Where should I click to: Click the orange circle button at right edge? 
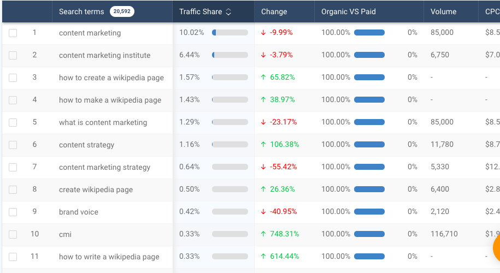tap(497, 247)
